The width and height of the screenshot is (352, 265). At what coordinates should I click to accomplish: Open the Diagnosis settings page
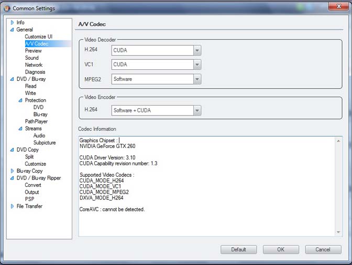[35, 72]
